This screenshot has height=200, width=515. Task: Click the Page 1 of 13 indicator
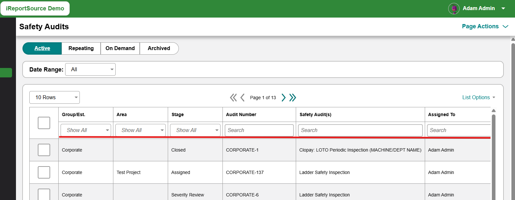tap(263, 98)
